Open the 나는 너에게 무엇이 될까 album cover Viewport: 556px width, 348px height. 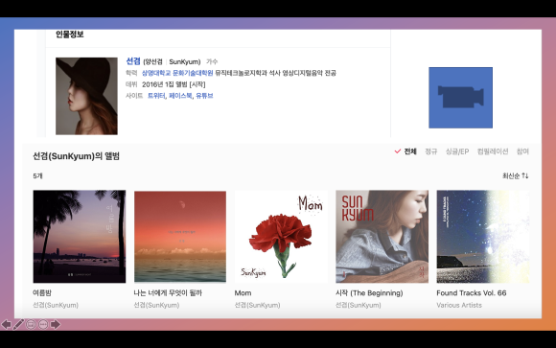pyautogui.click(x=180, y=236)
